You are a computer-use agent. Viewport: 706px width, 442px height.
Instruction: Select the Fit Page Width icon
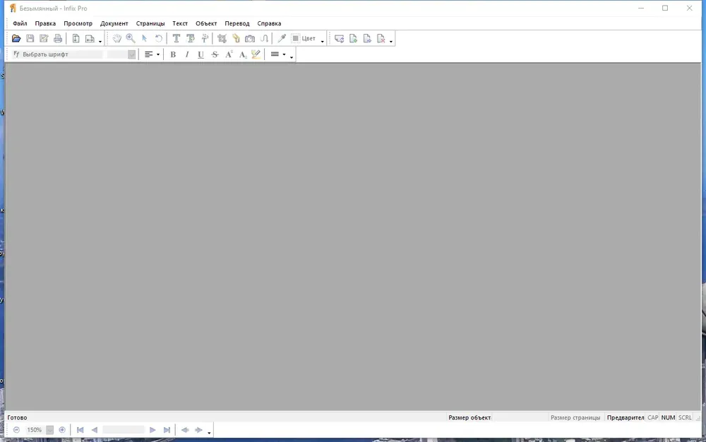click(90, 39)
